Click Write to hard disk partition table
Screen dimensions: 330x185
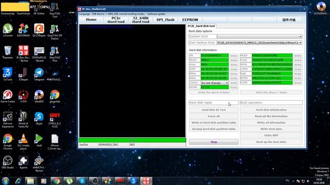(213, 122)
